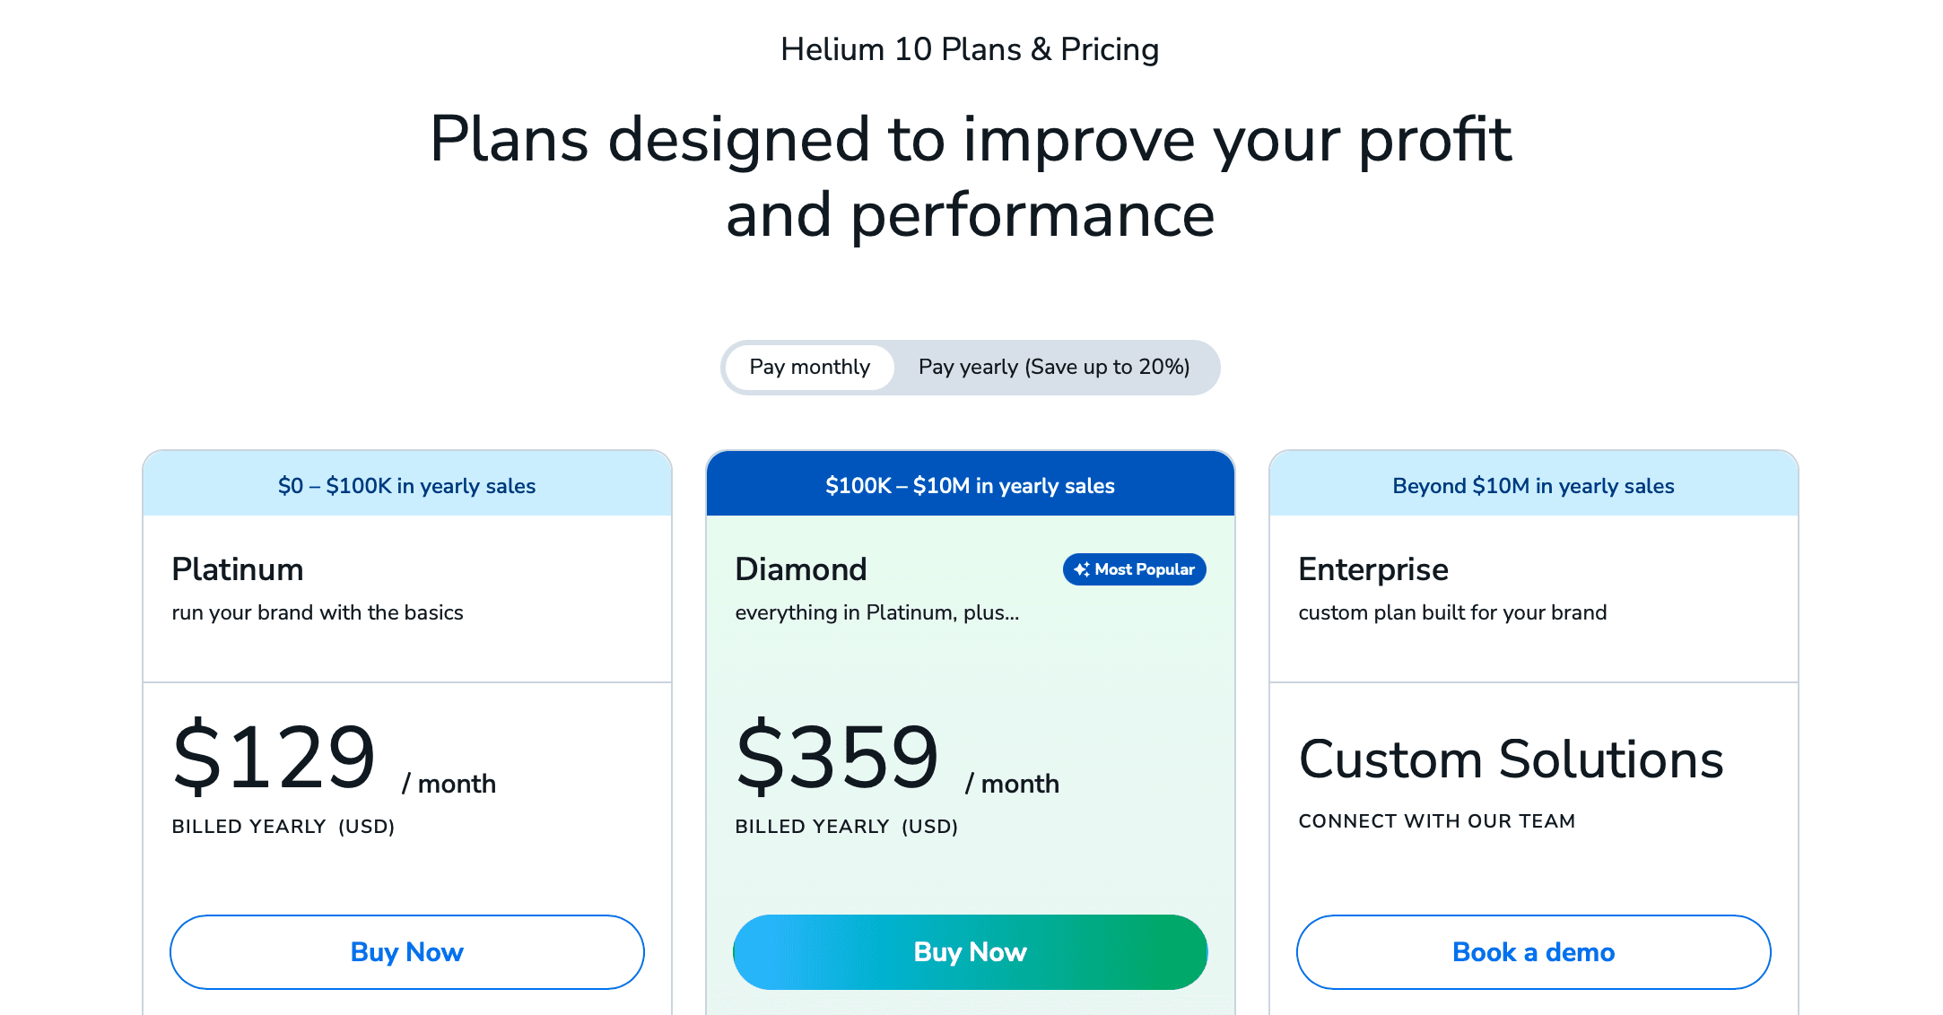This screenshot has width=1943, height=1015.
Task: Click "custom plan built for your brand" text
Action: 1452,612
